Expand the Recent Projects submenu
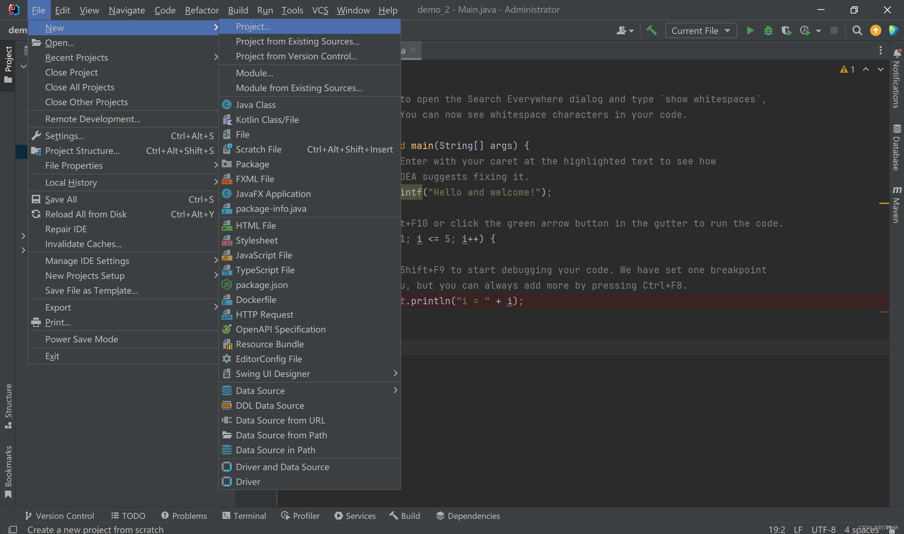 124,58
